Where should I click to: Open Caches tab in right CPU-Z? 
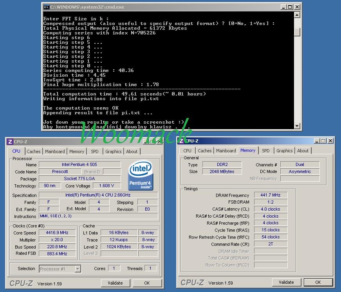point(204,151)
